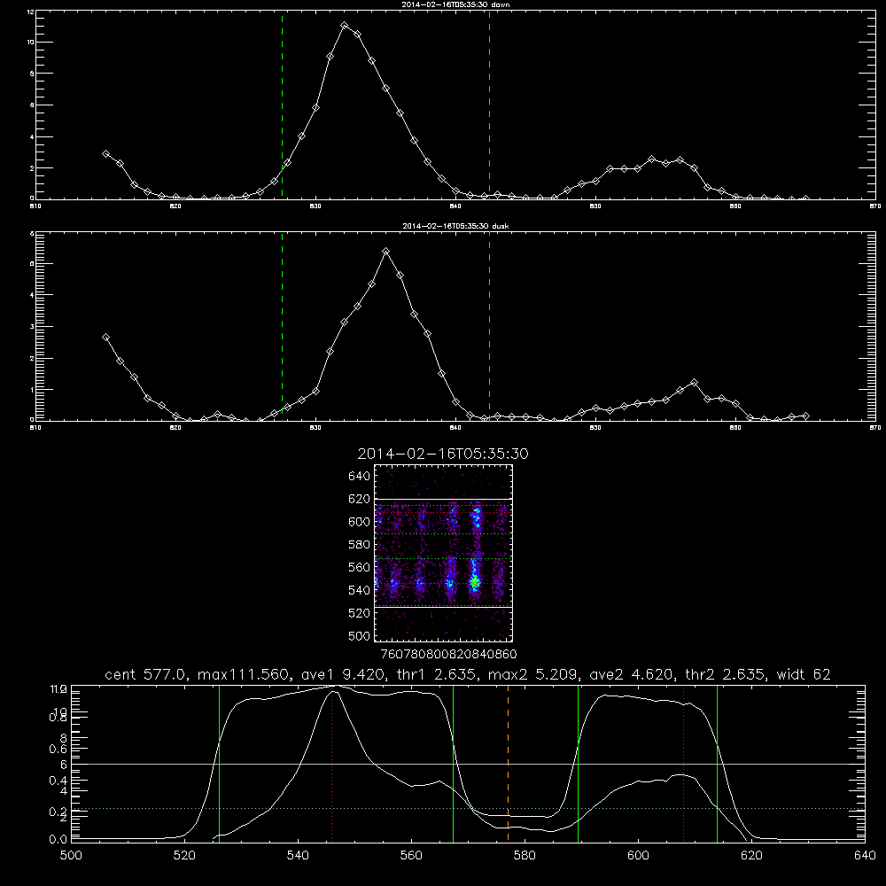Click the 'cent 577.0' statistic text
Screen dimensions: 886x886
[146, 674]
